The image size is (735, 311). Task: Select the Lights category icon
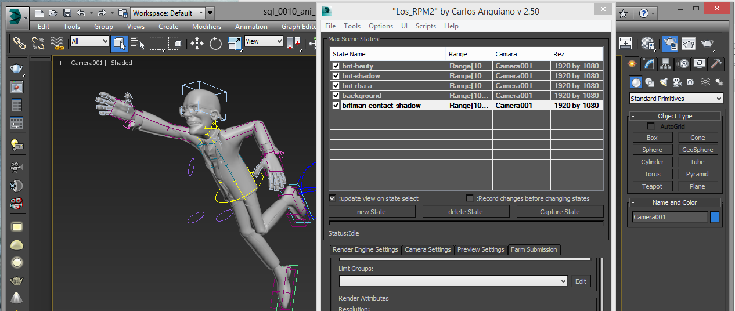[664, 82]
